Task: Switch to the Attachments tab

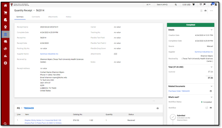Action: click(53, 17)
